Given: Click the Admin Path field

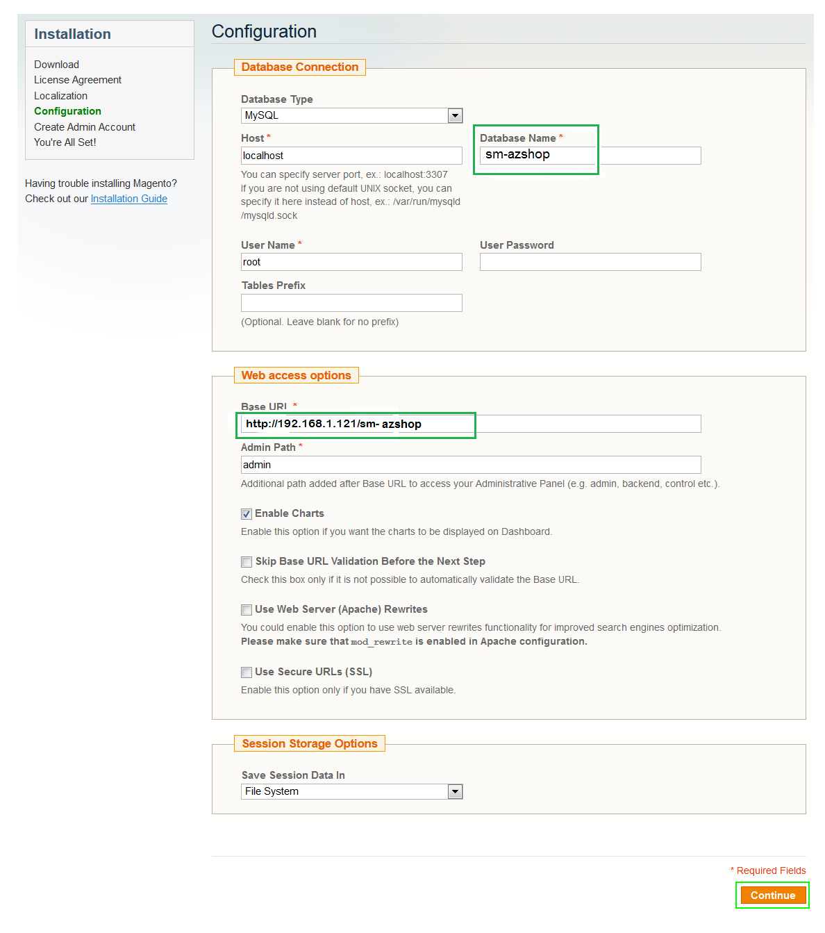Looking at the screenshot, I should (471, 465).
